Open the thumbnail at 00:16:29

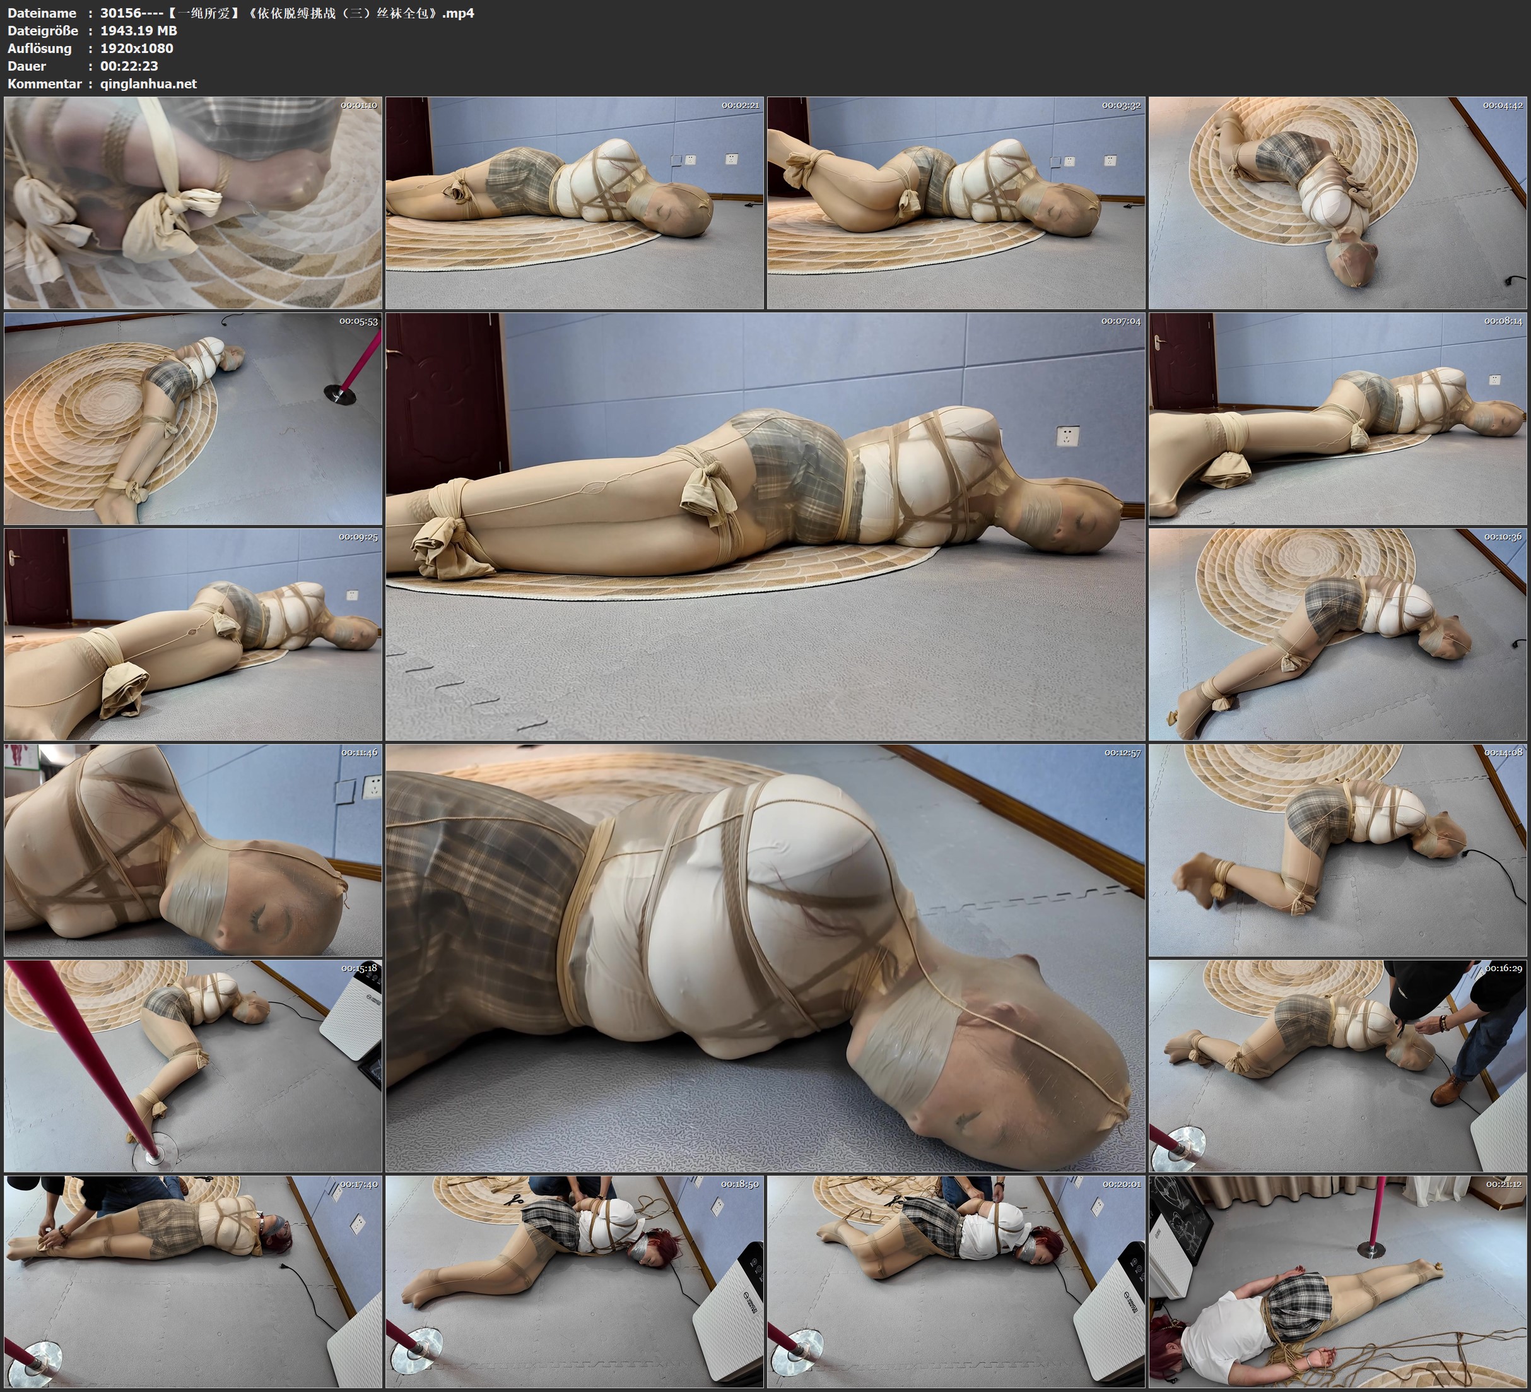(x=1337, y=1066)
